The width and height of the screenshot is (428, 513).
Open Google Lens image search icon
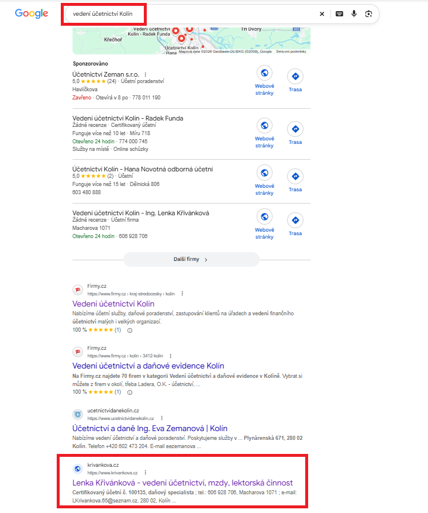point(368,13)
